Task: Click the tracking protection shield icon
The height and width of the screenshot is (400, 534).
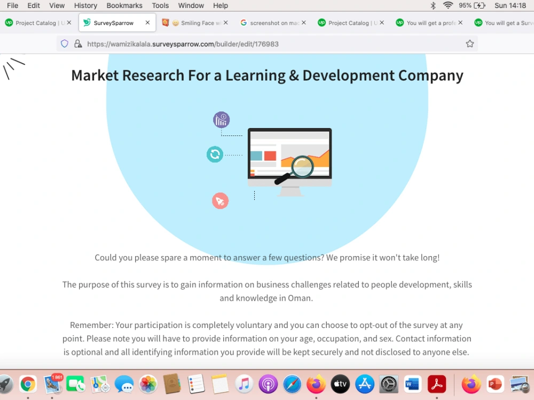Action: [x=65, y=44]
